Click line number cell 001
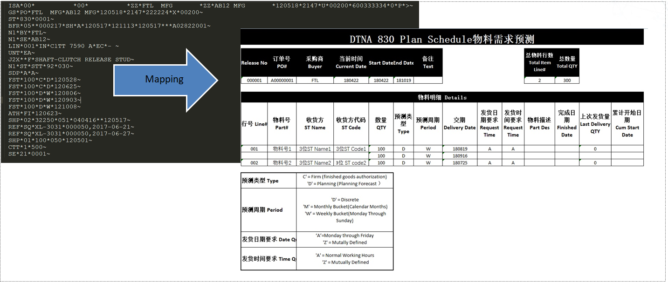The height and width of the screenshot is (283, 668). coord(254,149)
